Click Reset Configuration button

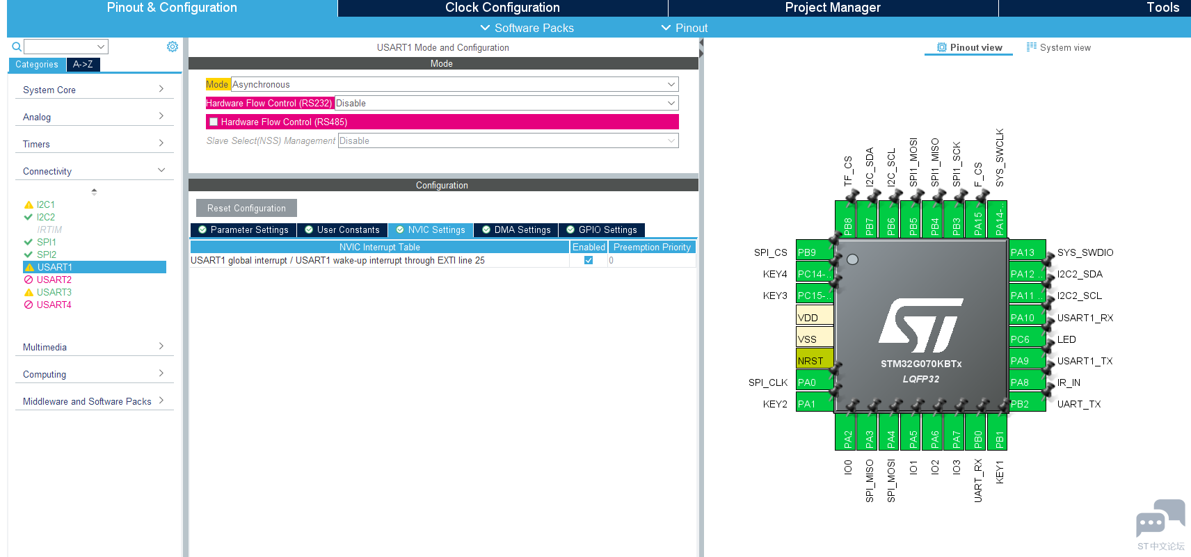[x=246, y=208]
